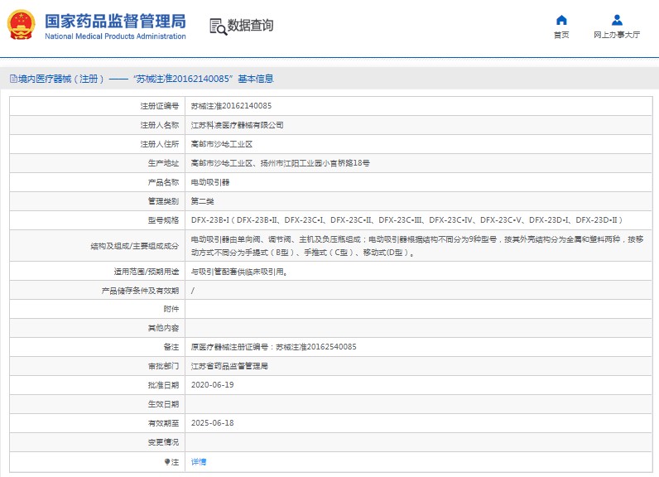This screenshot has width=659, height=477.
Task: Click the 产品名称 row label
Action: click(163, 182)
